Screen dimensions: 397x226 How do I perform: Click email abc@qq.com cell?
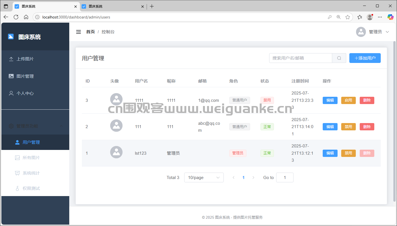point(209,127)
